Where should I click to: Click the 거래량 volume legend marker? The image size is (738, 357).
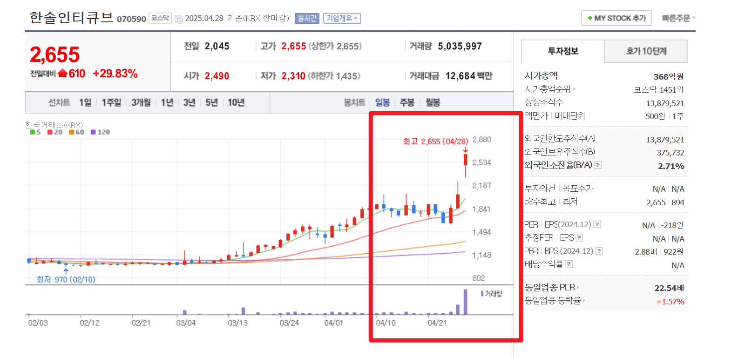482,294
